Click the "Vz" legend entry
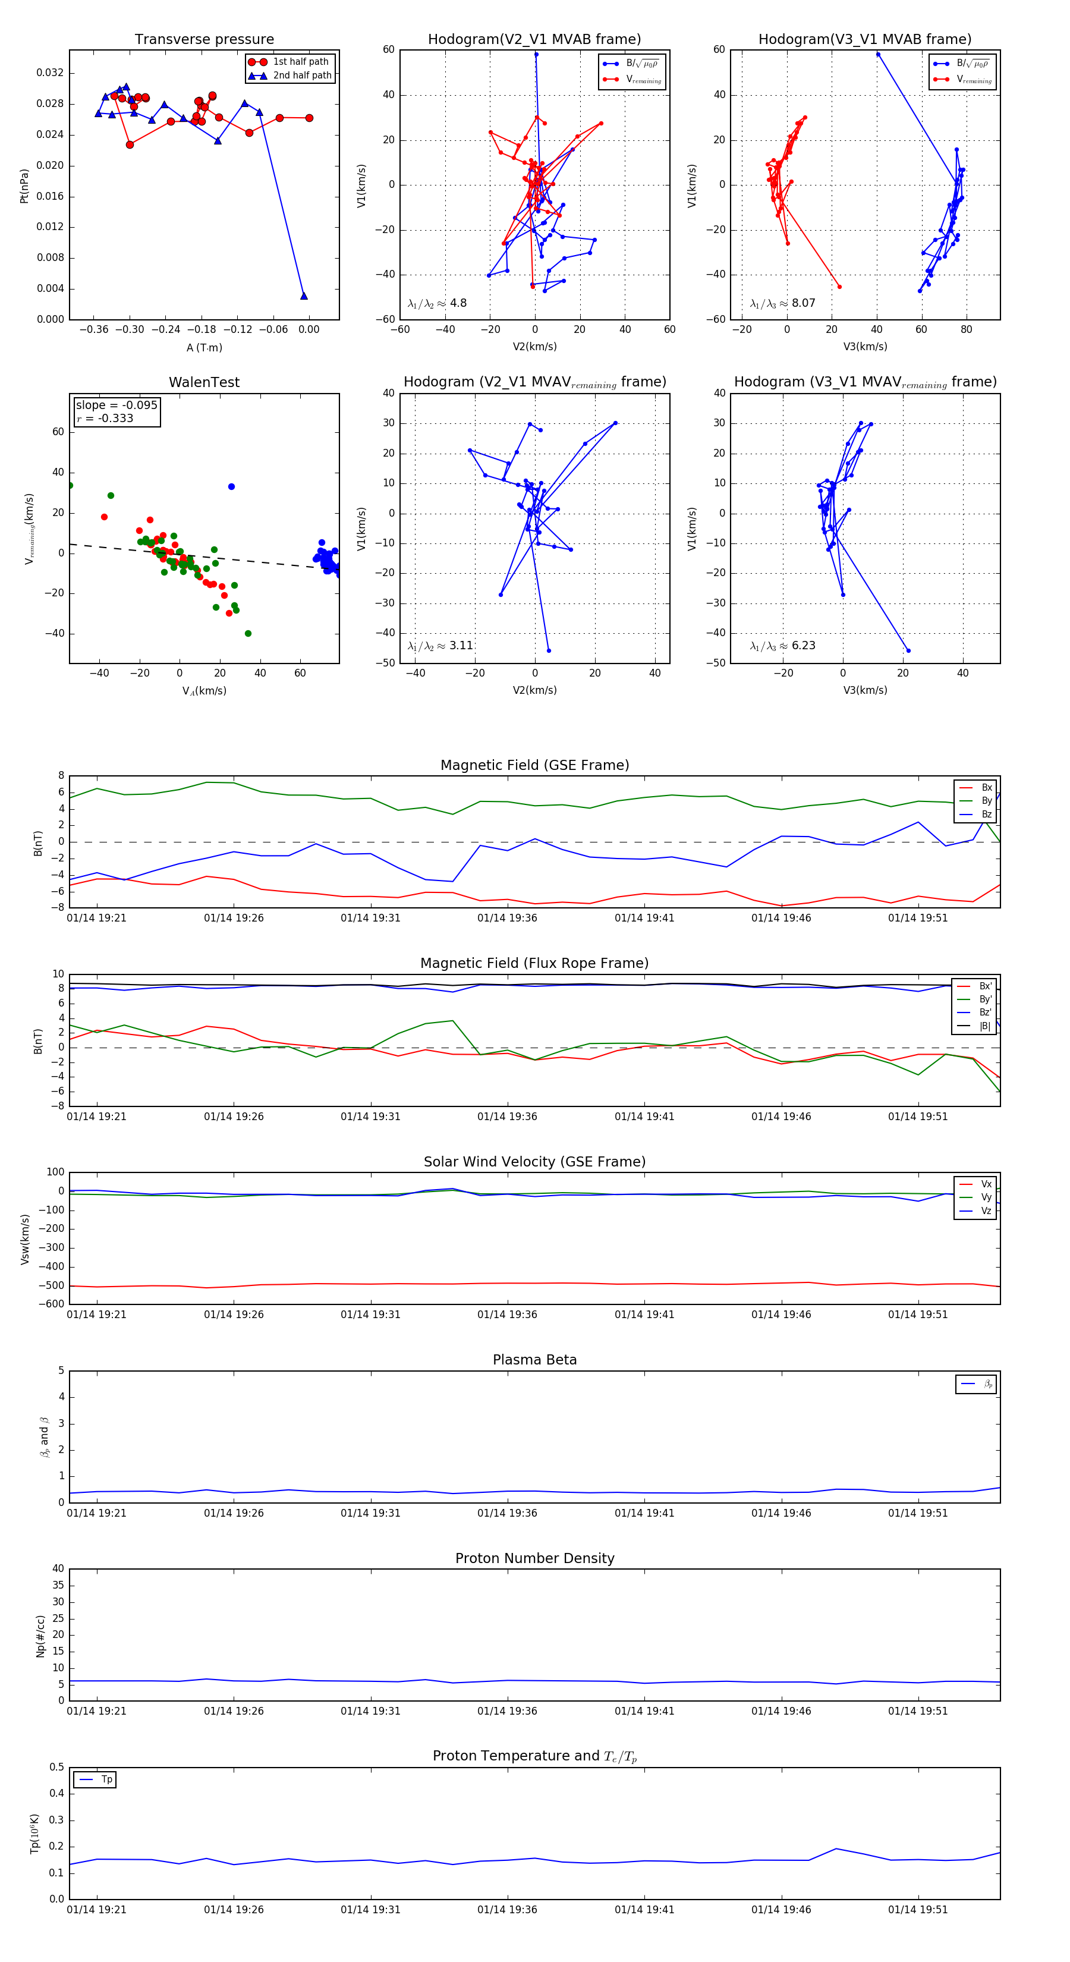Screen dimensions: 1070x1962 coord(975,1211)
